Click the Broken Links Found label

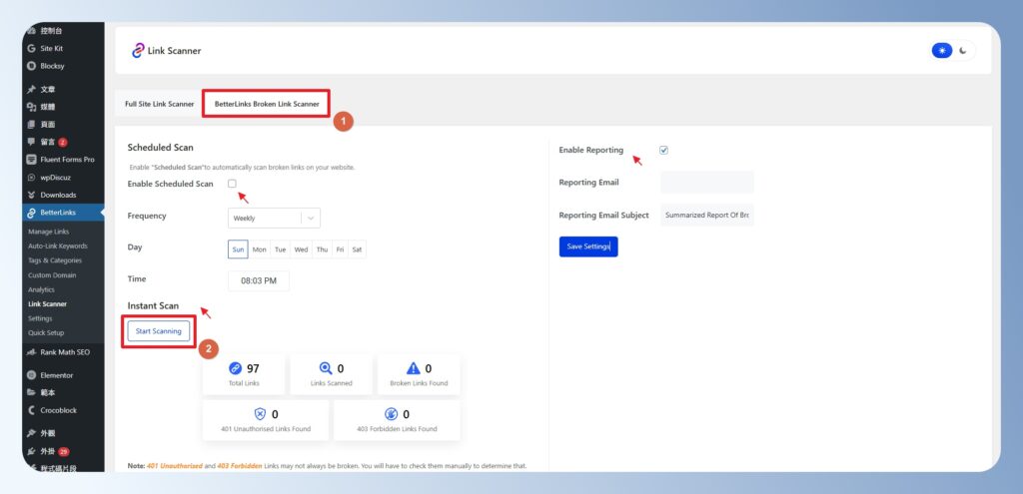coord(419,383)
